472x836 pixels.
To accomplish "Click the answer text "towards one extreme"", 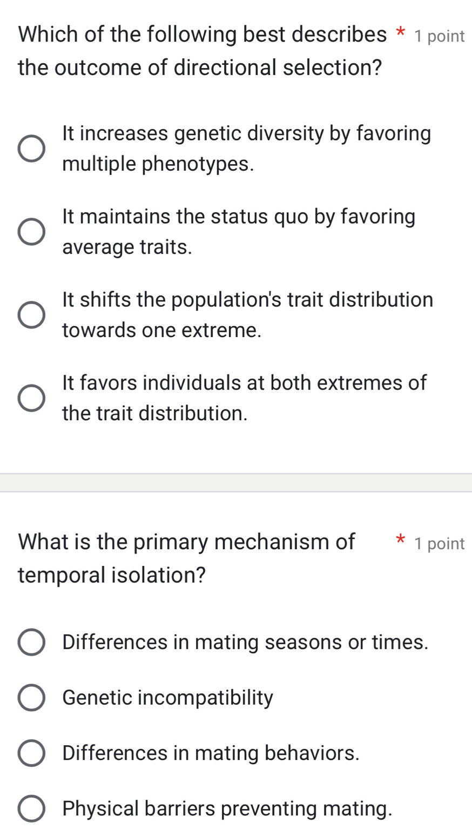I will 162,331.
